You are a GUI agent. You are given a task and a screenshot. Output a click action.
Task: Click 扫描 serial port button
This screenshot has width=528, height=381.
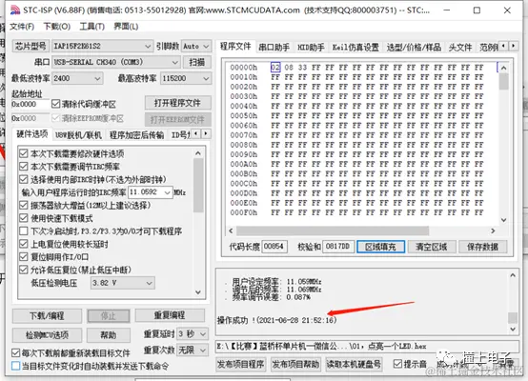point(197,62)
